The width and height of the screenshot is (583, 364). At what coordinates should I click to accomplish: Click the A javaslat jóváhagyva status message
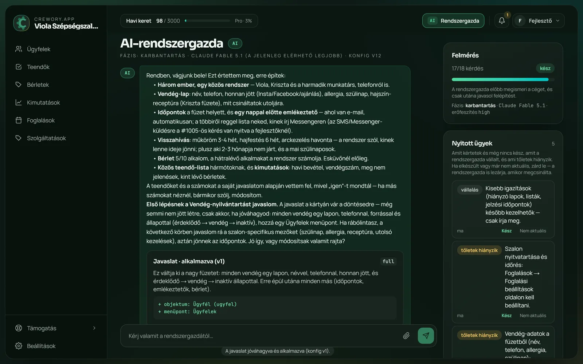click(278, 351)
